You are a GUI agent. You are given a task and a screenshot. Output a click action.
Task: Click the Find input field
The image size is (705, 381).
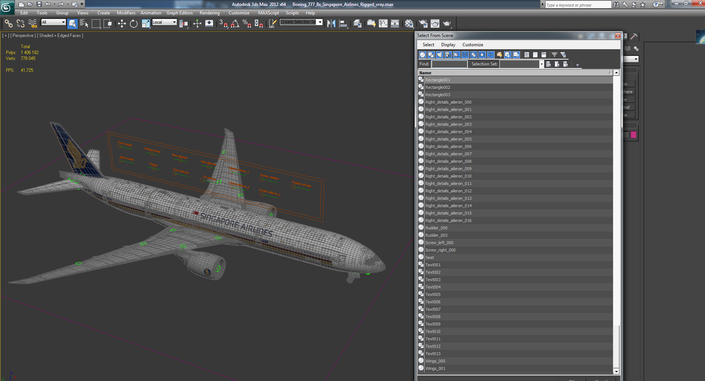[449, 64]
